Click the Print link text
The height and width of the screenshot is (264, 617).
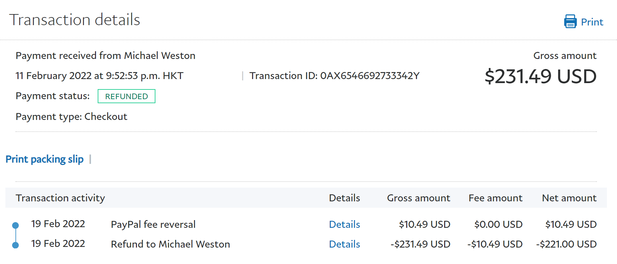592,22
